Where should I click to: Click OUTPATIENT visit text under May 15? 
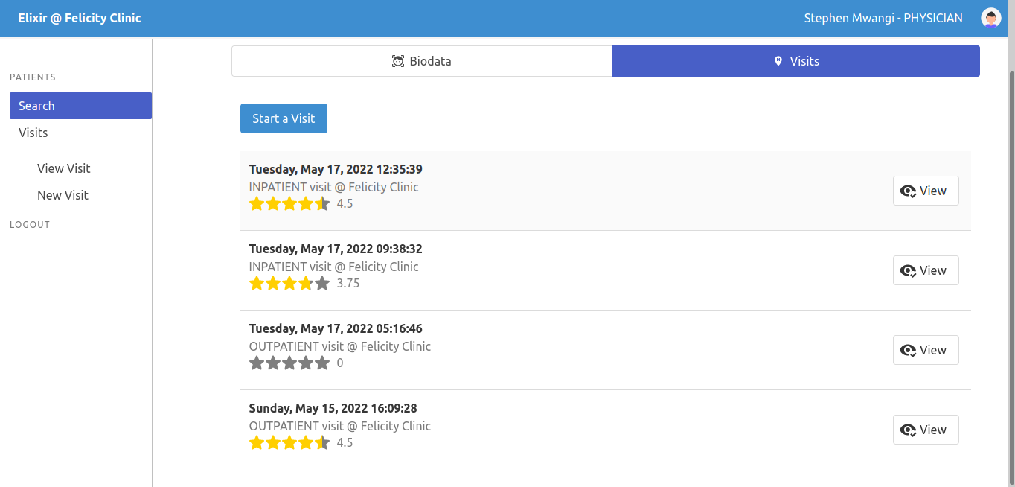[x=340, y=426]
